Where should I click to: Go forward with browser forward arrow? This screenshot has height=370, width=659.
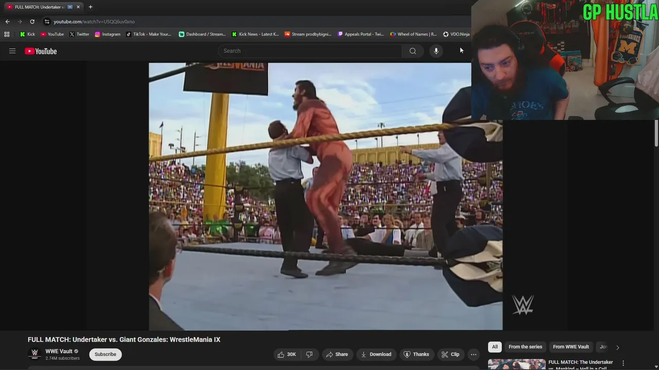(20, 22)
